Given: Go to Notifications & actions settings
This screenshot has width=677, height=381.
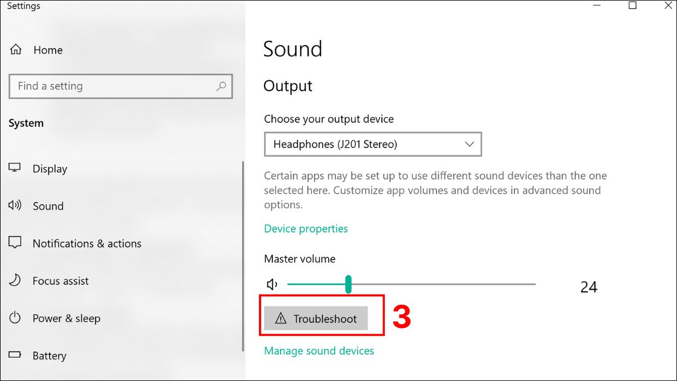Looking at the screenshot, I should pos(87,243).
